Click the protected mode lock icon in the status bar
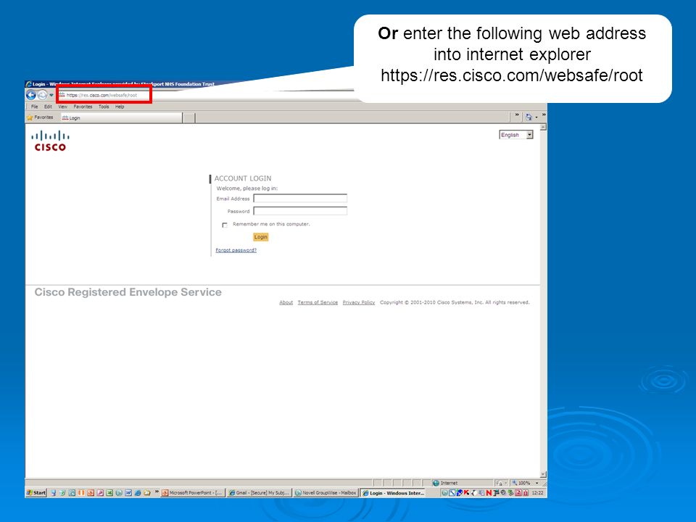696x522 pixels. pyautogui.click(x=500, y=483)
